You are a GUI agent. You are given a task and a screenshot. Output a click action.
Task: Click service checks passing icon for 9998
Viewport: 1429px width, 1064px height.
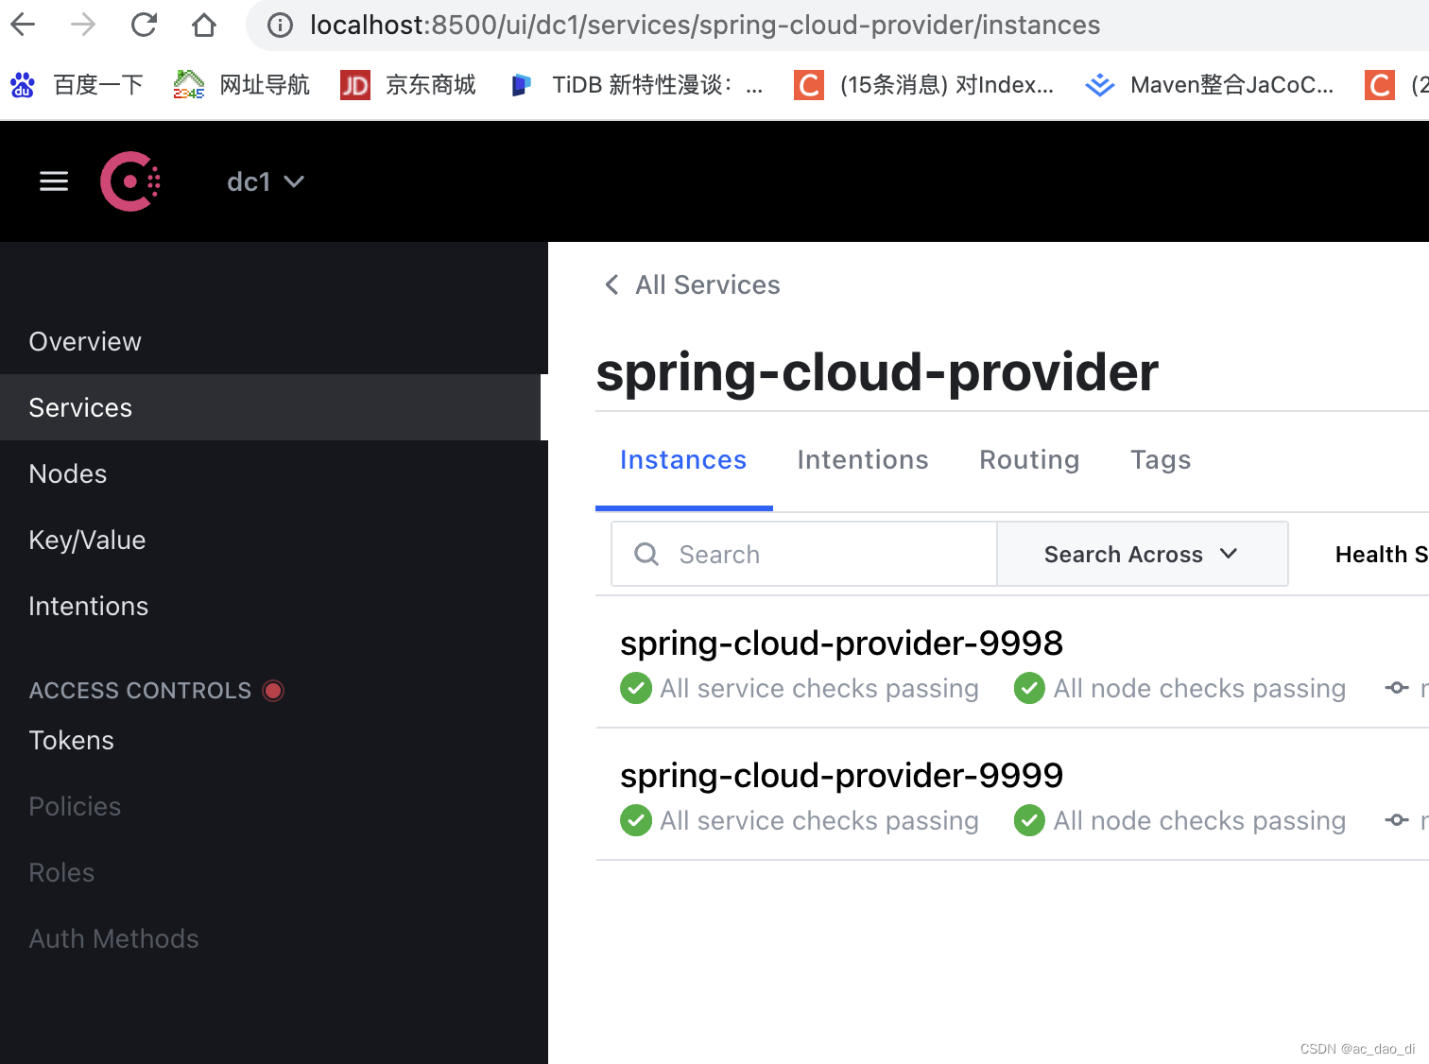click(x=636, y=688)
